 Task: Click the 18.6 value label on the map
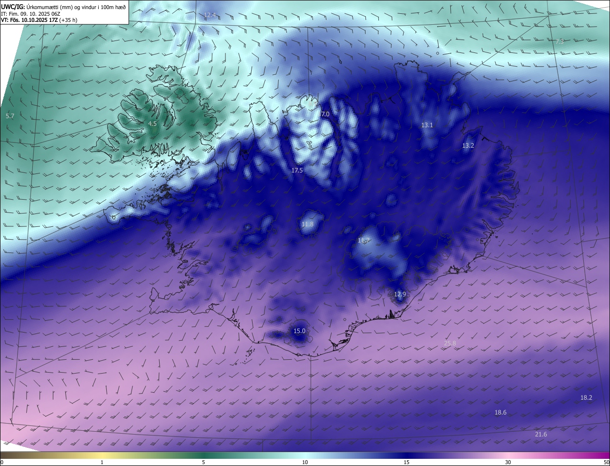(x=500, y=412)
